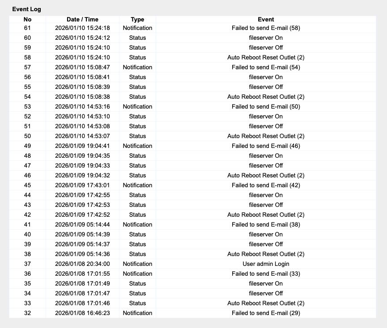The height and width of the screenshot is (328, 387).
Task: Click the 'Event' column header
Action: [x=266, y=20]
